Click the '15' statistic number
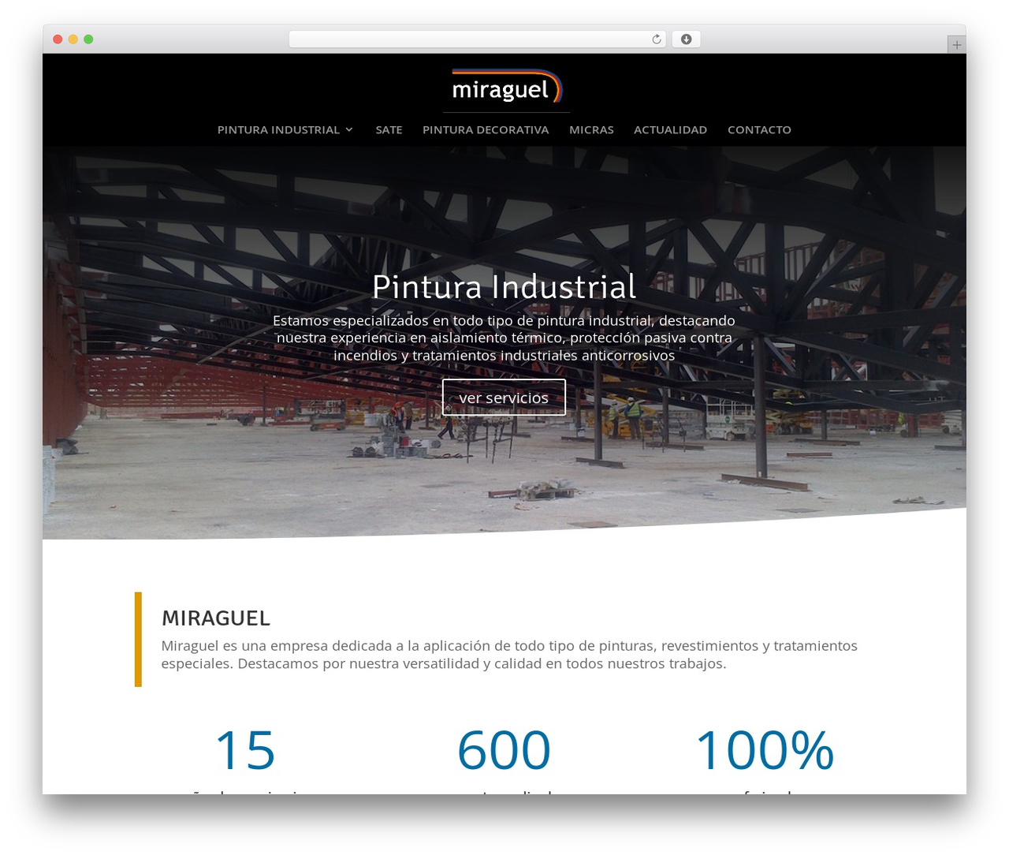The image size is (1009, 855). 245,749
